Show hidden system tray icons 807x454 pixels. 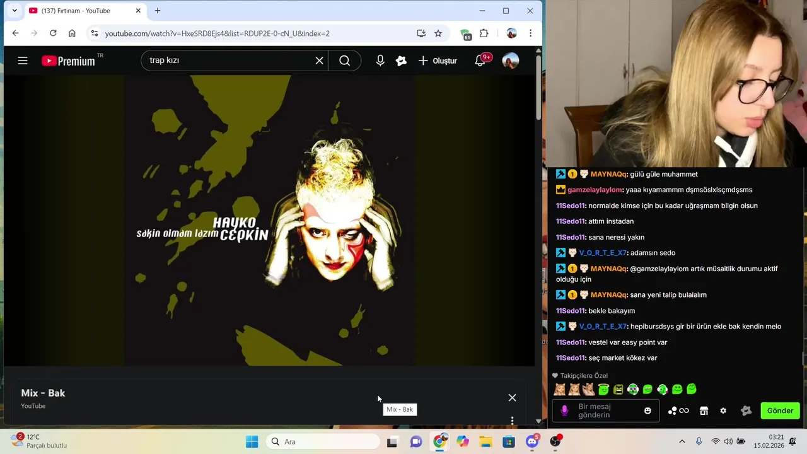[682, 441]
